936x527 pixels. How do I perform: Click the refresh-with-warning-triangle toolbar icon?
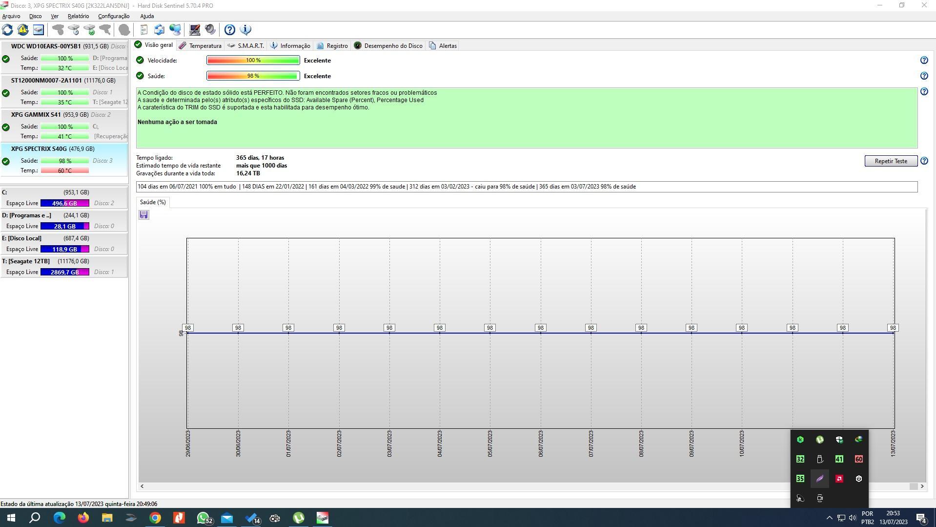pyautogui.click(x=23, y=30)
